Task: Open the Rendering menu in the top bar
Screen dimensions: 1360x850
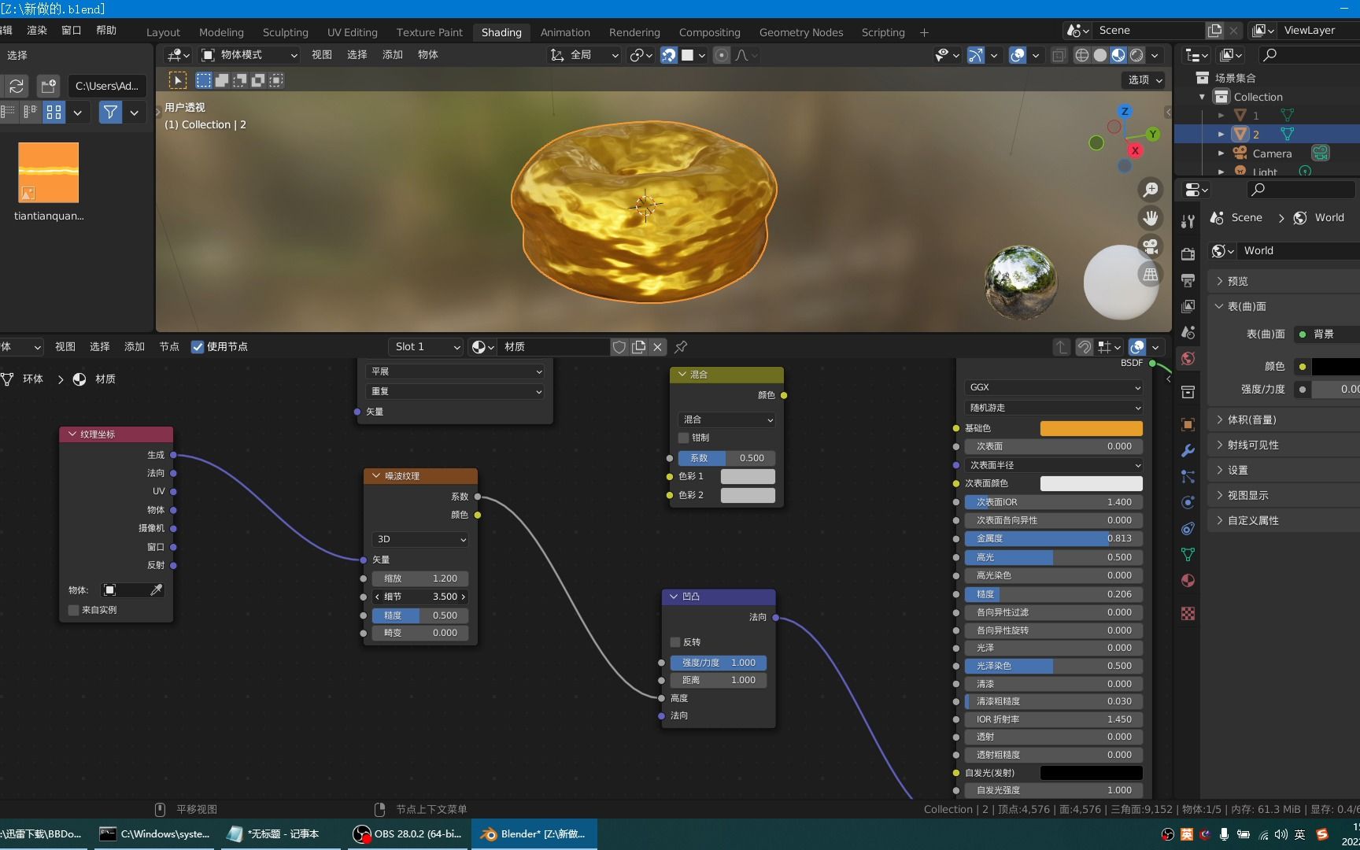Action: tap(634, 32)
